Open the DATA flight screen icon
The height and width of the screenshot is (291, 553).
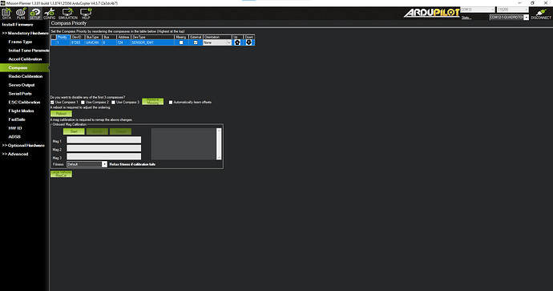click(x=6, y=14)
